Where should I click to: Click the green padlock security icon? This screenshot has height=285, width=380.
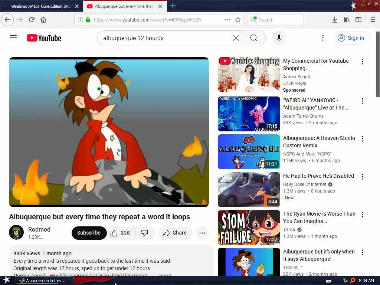(88, 20)
